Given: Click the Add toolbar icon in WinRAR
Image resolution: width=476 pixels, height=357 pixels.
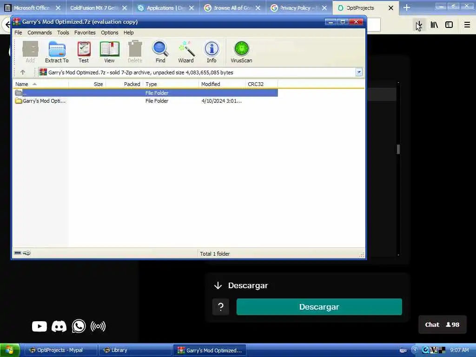Looking at the screenshot, I should click(30, 52).
